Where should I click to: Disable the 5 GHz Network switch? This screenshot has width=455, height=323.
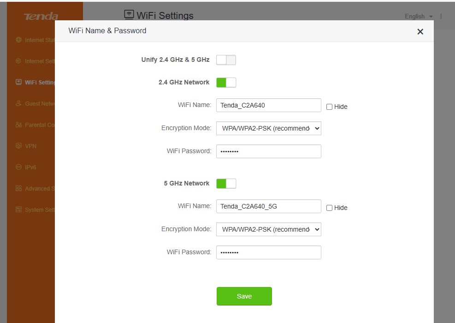tap(226, 184)
